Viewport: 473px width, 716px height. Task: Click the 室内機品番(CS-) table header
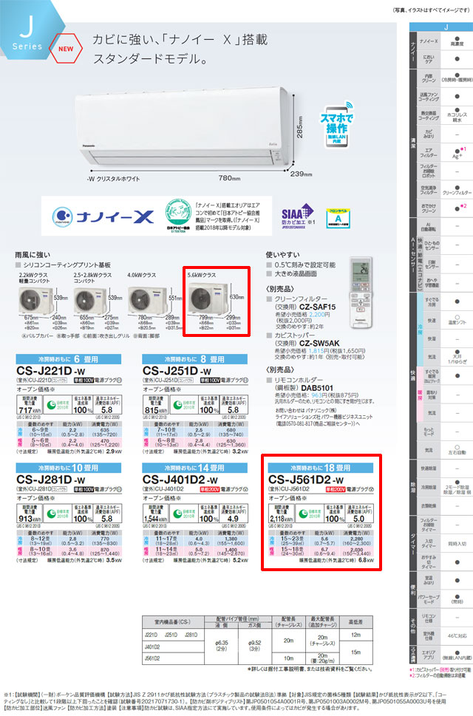pyautogui.click(x=171, y=622)
